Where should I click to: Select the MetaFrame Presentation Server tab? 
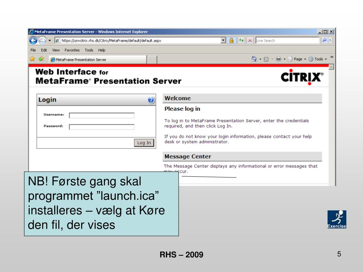point(98,59)
